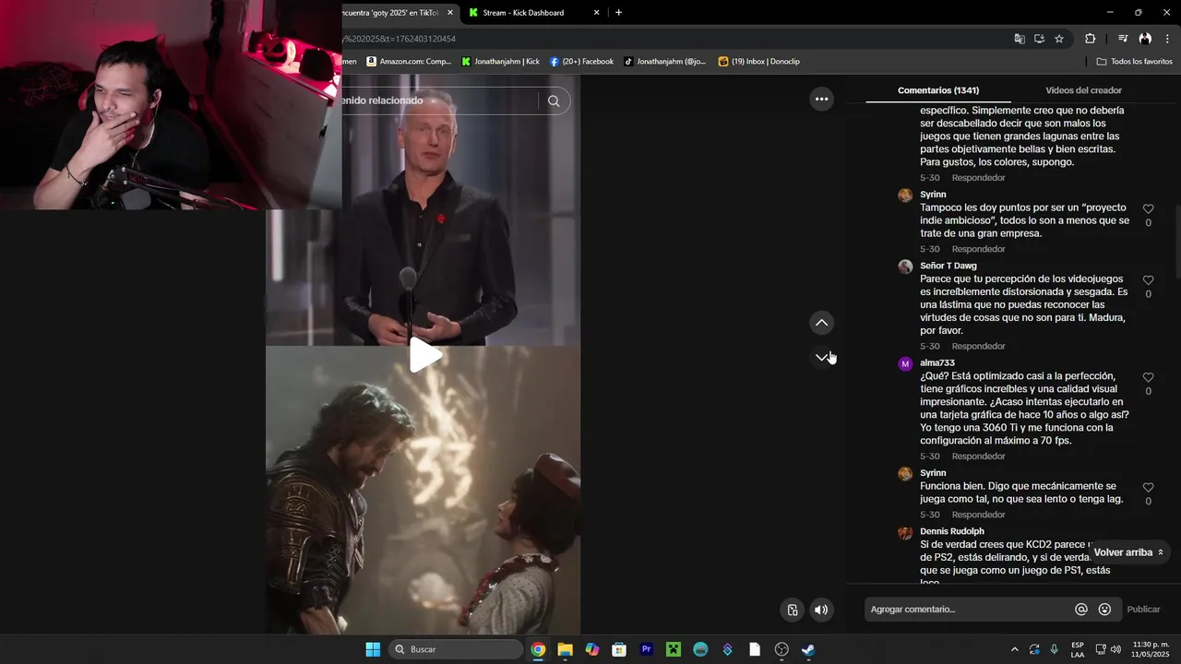Viewport: 1181px width, 664px height.
Task: Like Señor T Dawg's comment
Action: [1148, 280]
